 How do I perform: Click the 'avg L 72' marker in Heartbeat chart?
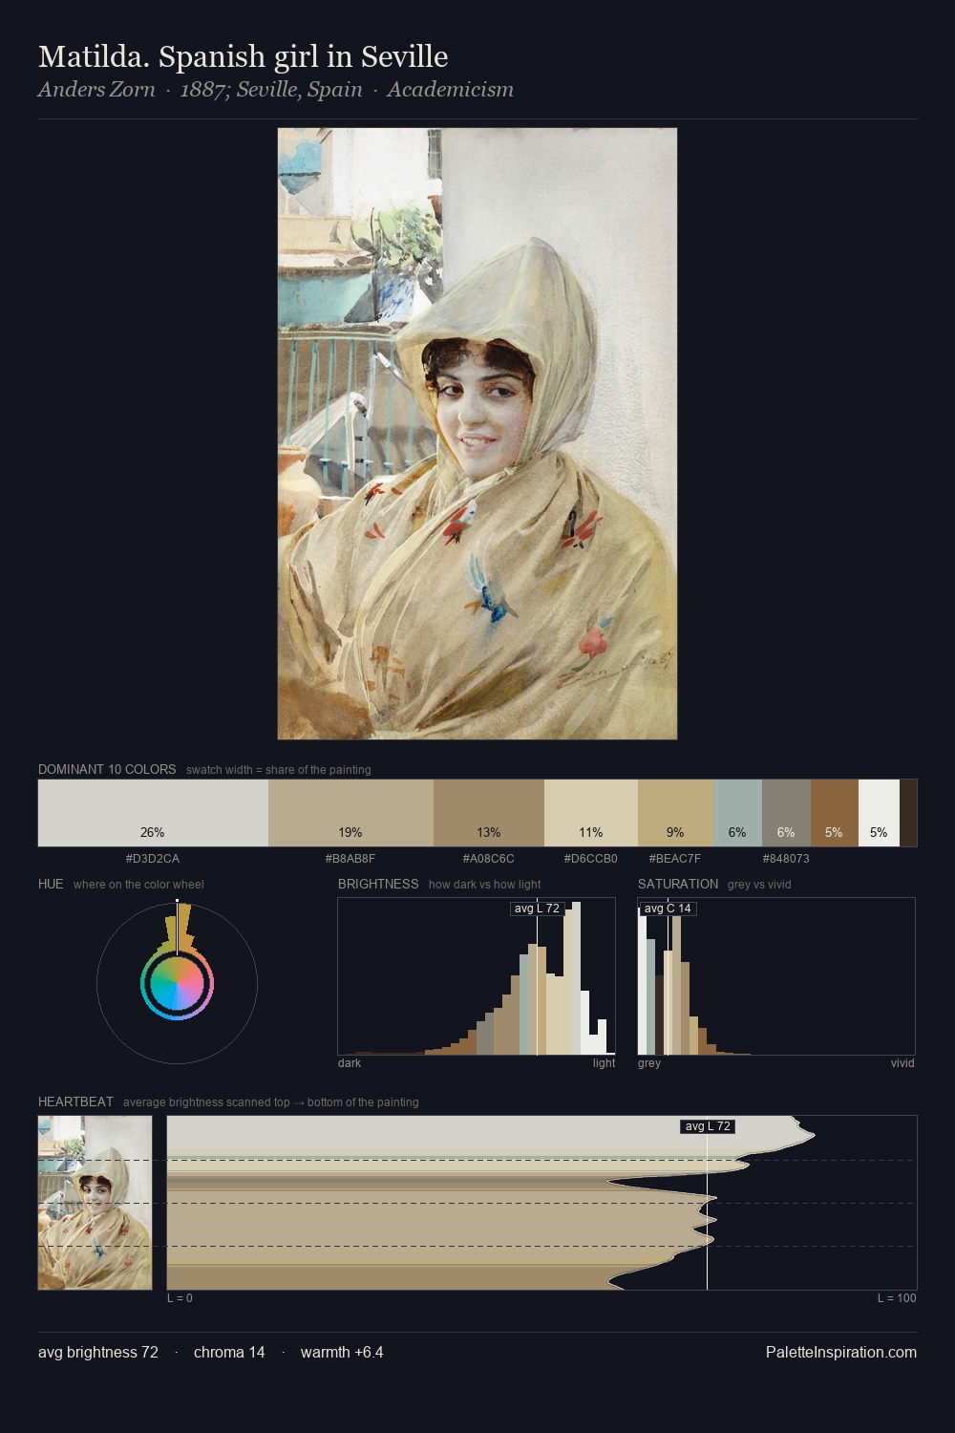point(708,1126)
